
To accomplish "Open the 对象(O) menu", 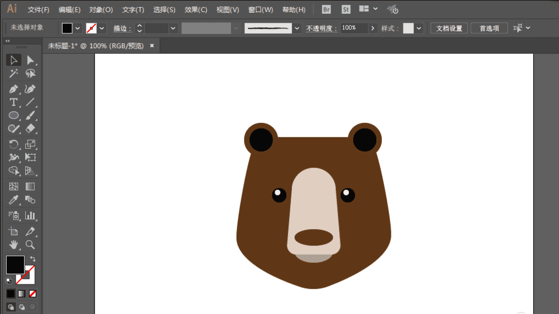I will tap(101, 9).
